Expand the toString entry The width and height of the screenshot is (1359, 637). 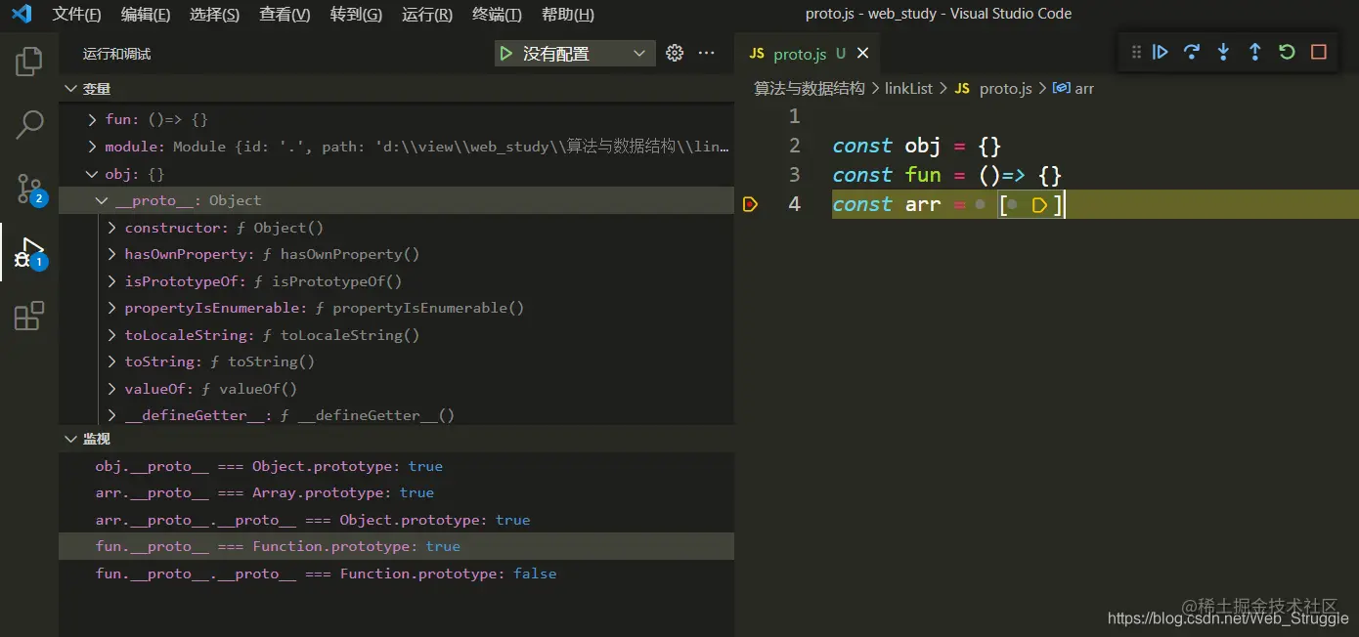click(112, 361)
